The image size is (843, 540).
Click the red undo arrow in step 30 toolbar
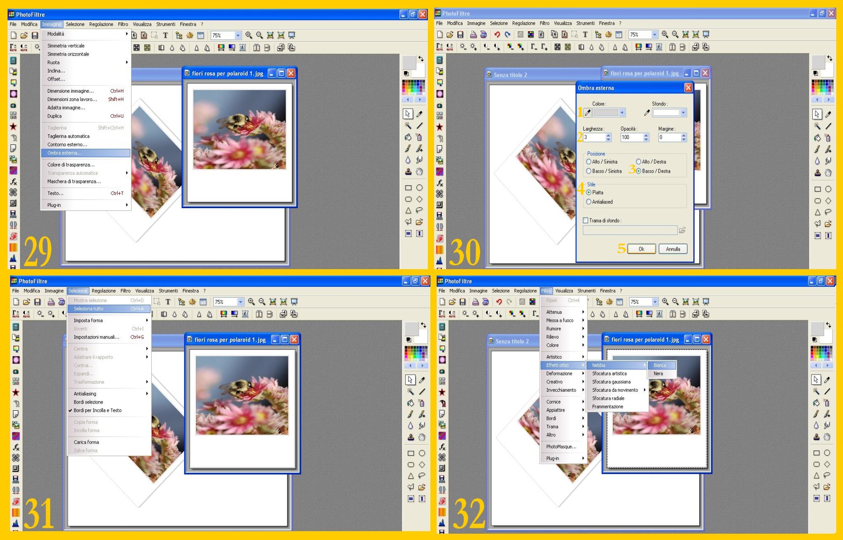pos(497,35)
